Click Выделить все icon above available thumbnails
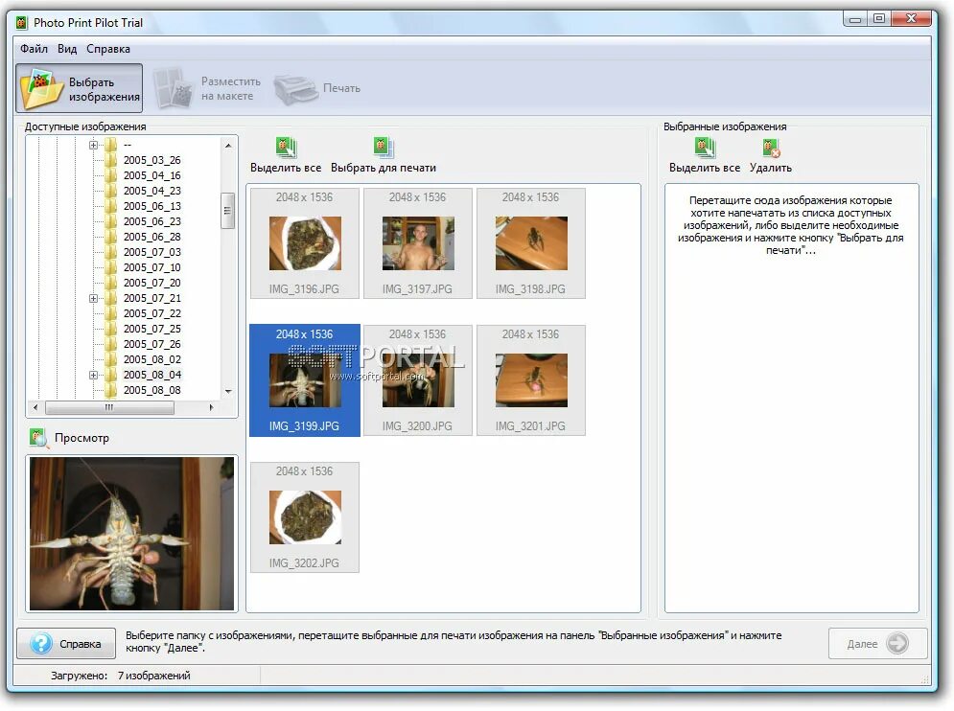This screenshot has height=711, width=954. click(286, 148)
